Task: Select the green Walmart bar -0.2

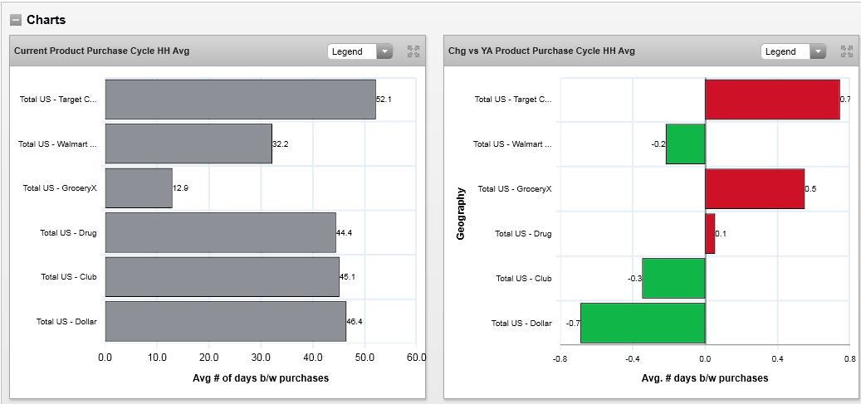Action: 685,144
